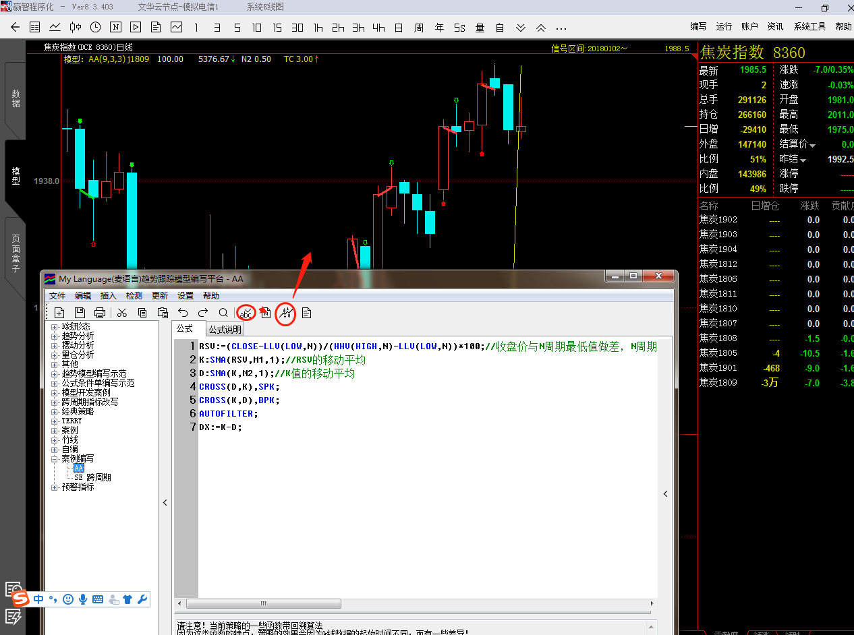Click the circled load-to-chart icon

[x=286, y=313]
